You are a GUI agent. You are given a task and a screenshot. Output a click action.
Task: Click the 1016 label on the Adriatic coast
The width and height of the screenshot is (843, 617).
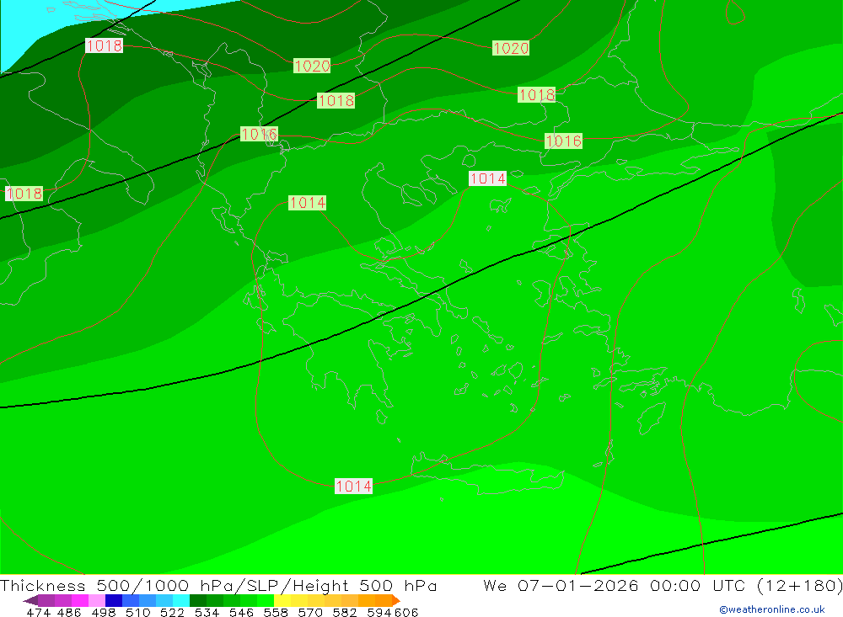pos(259,134)
